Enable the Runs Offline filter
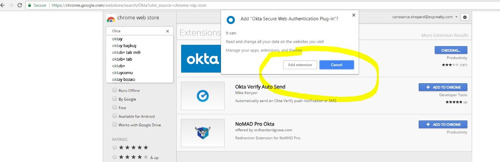Viewport: 500px width, 162px height. [x=114, y=90]
